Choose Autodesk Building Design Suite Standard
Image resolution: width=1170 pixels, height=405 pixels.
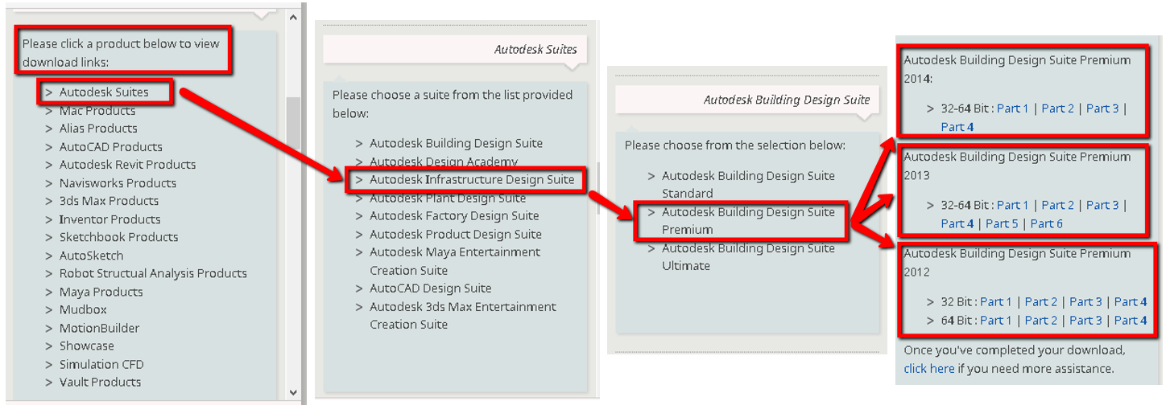(747, 184)
